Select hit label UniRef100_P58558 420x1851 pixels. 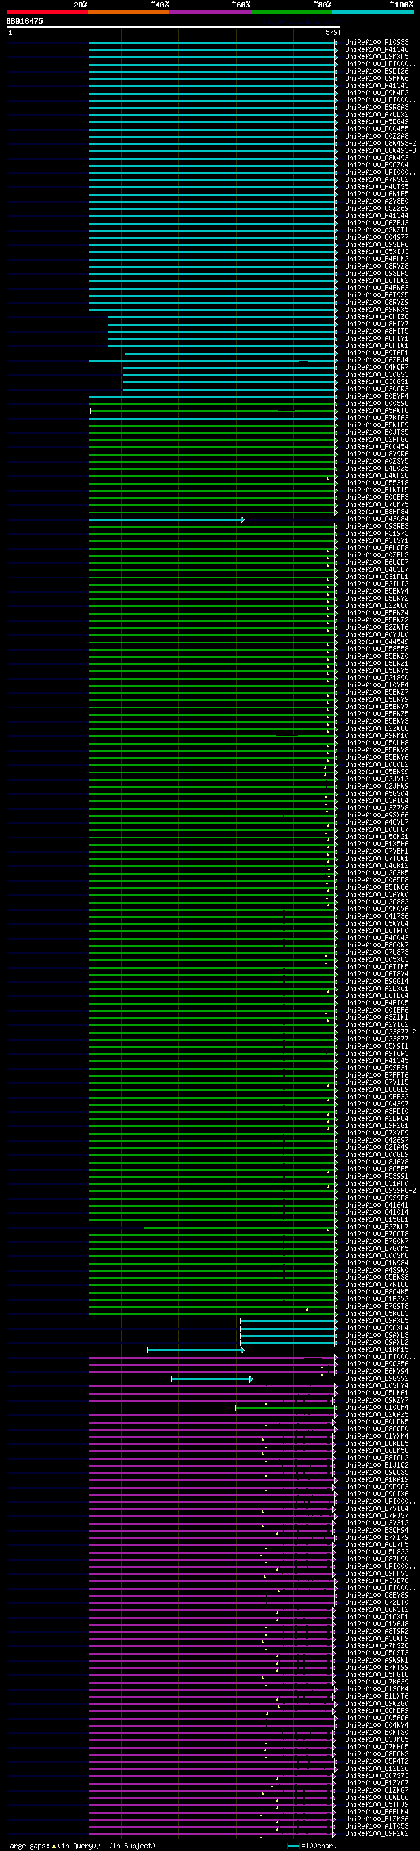[x=377, y=649]
